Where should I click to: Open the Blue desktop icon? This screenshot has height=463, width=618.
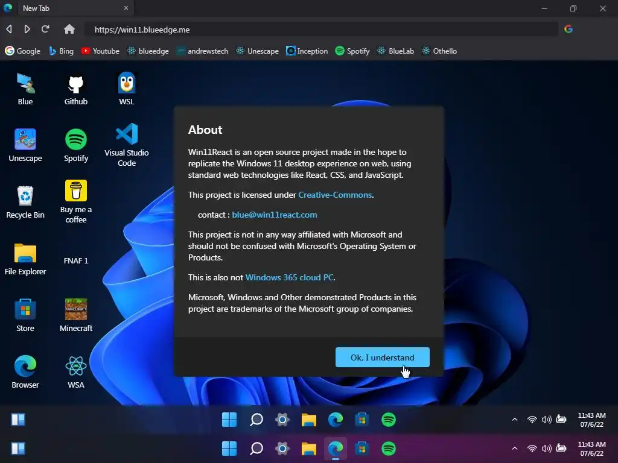[x=25, y=89]
